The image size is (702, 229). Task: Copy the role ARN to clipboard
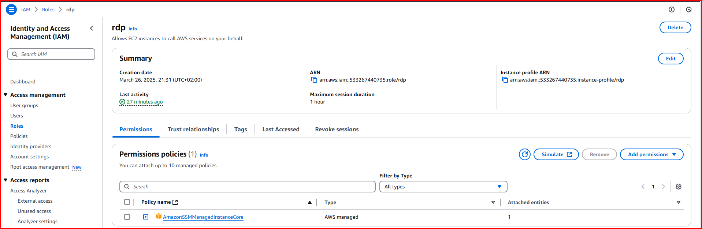pos(314,80)
